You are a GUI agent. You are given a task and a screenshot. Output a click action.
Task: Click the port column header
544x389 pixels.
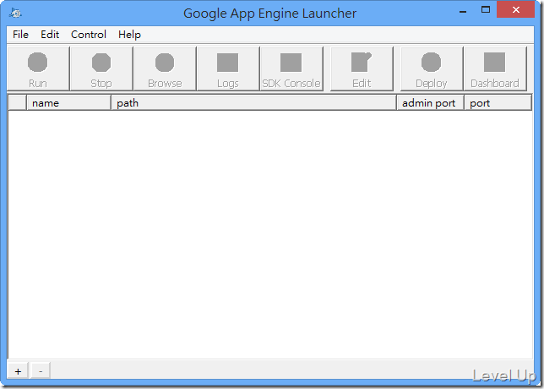click(498, 103)
